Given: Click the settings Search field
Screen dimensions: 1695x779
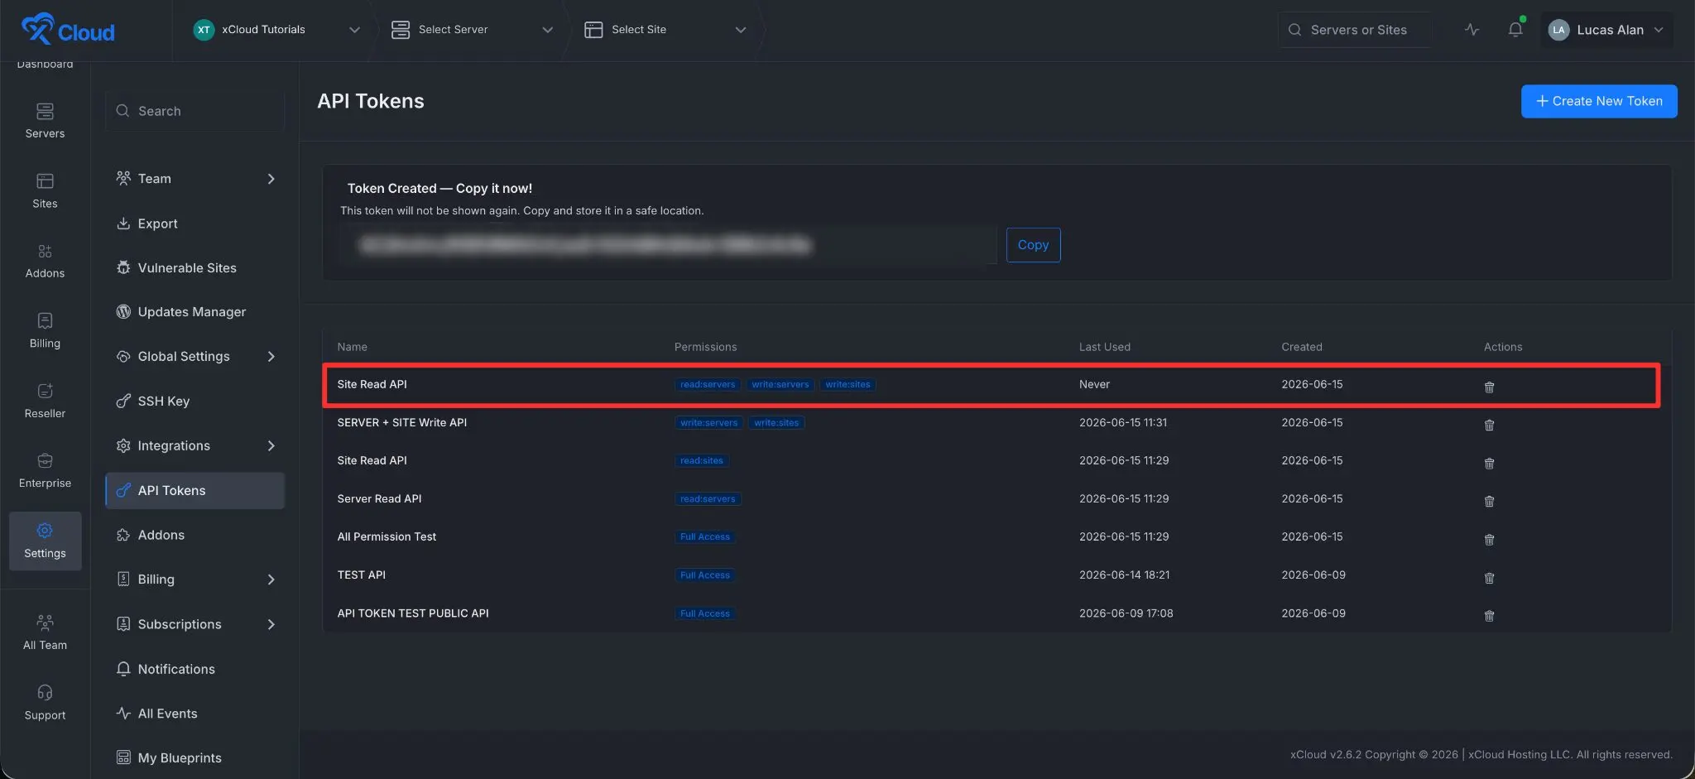Looking at the screenshot, I should pyautogui.click(x=194, y=111).
